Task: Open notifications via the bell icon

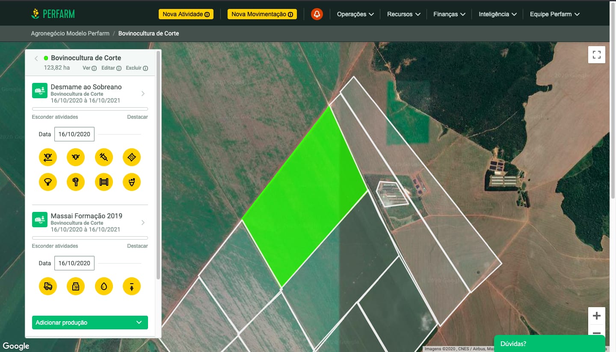Action: click(x=317, y=14)
